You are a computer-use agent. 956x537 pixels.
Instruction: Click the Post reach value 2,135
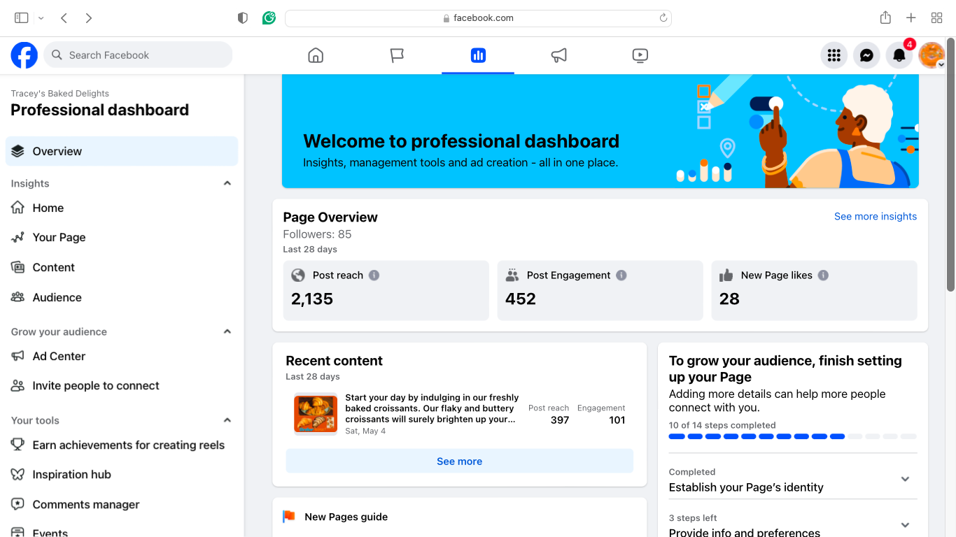click(x=312, y=299)
